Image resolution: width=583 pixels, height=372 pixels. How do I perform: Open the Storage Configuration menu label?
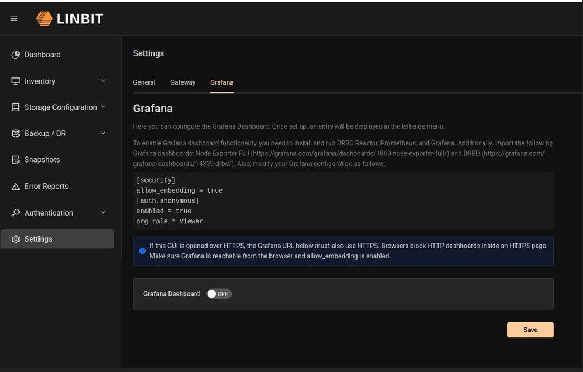(x=61, y=107)
